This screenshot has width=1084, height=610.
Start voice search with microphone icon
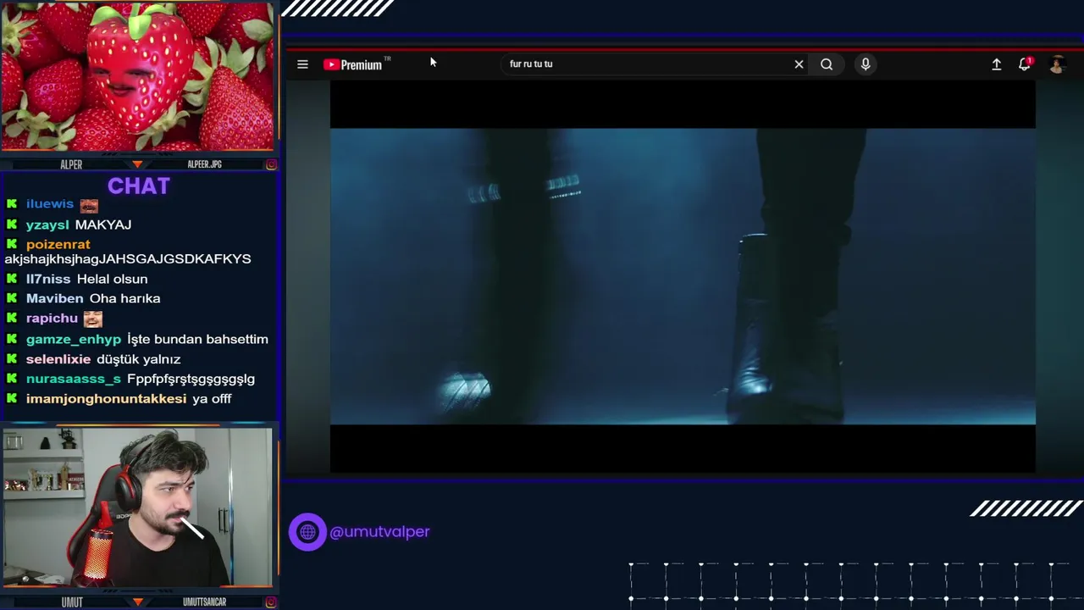click(x=866, y=64)
